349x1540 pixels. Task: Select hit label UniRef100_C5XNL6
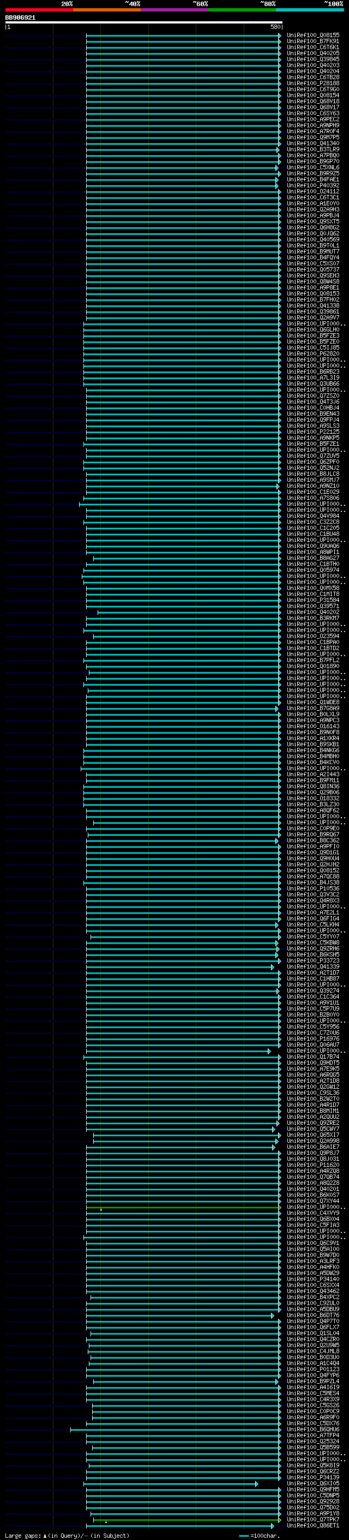(x=312, y=167)
